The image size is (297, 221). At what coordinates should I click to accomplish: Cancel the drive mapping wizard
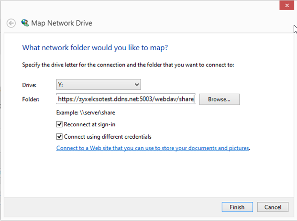pyautogui.click(x=273, y=207)
